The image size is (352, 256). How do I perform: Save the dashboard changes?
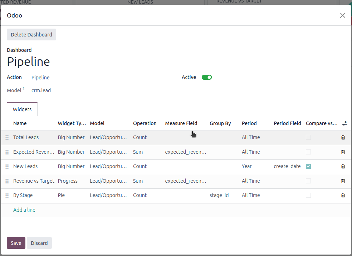coord(16,243)
